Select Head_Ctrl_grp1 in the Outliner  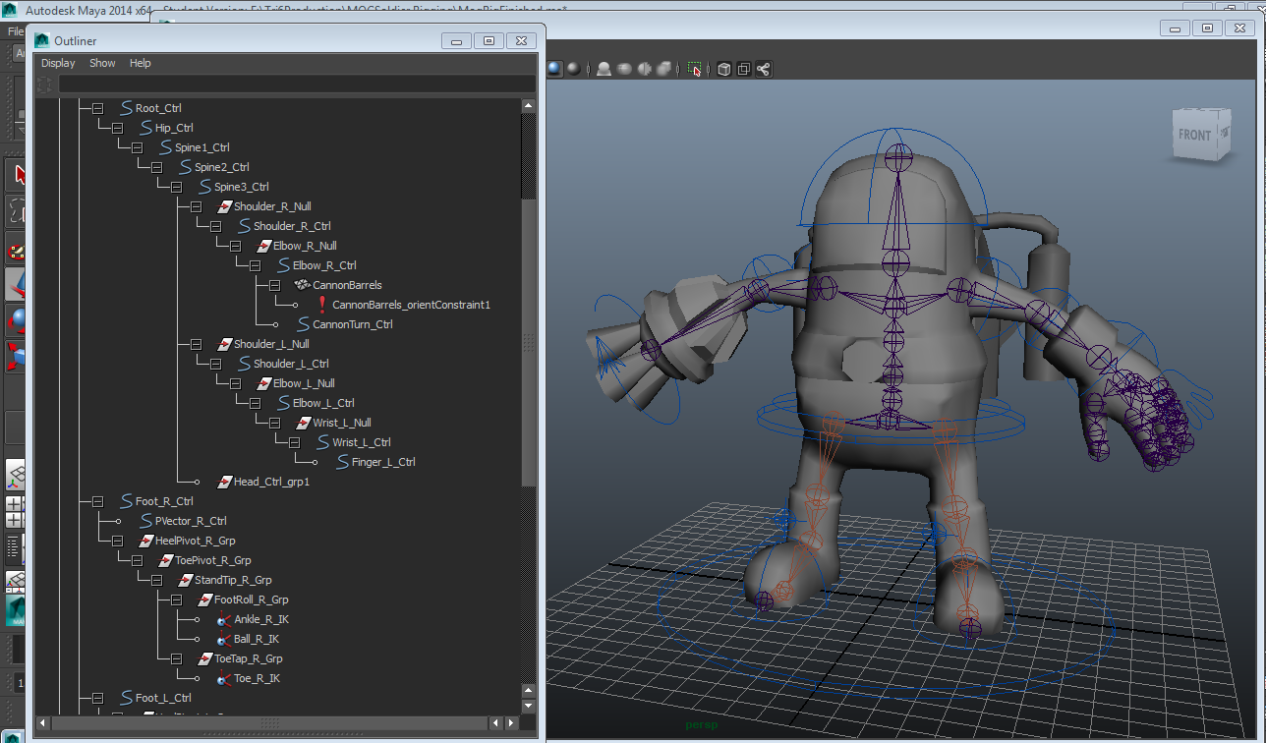pyautogui.click(x=271, y=482)
